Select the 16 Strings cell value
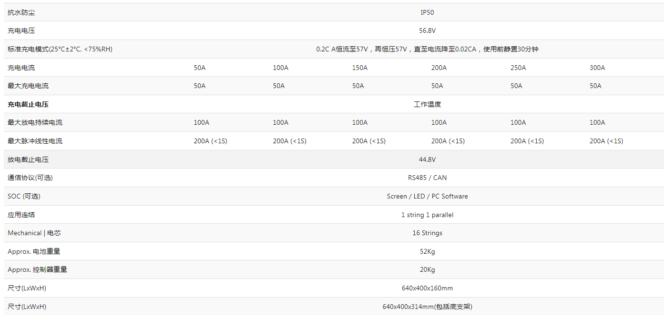664x318 pixels. click(427, 233)
